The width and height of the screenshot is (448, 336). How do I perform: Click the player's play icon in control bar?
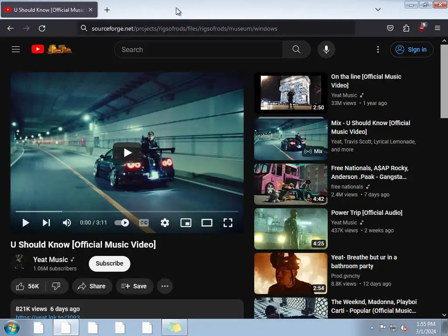pyautogui.click(x=26, y=223)
